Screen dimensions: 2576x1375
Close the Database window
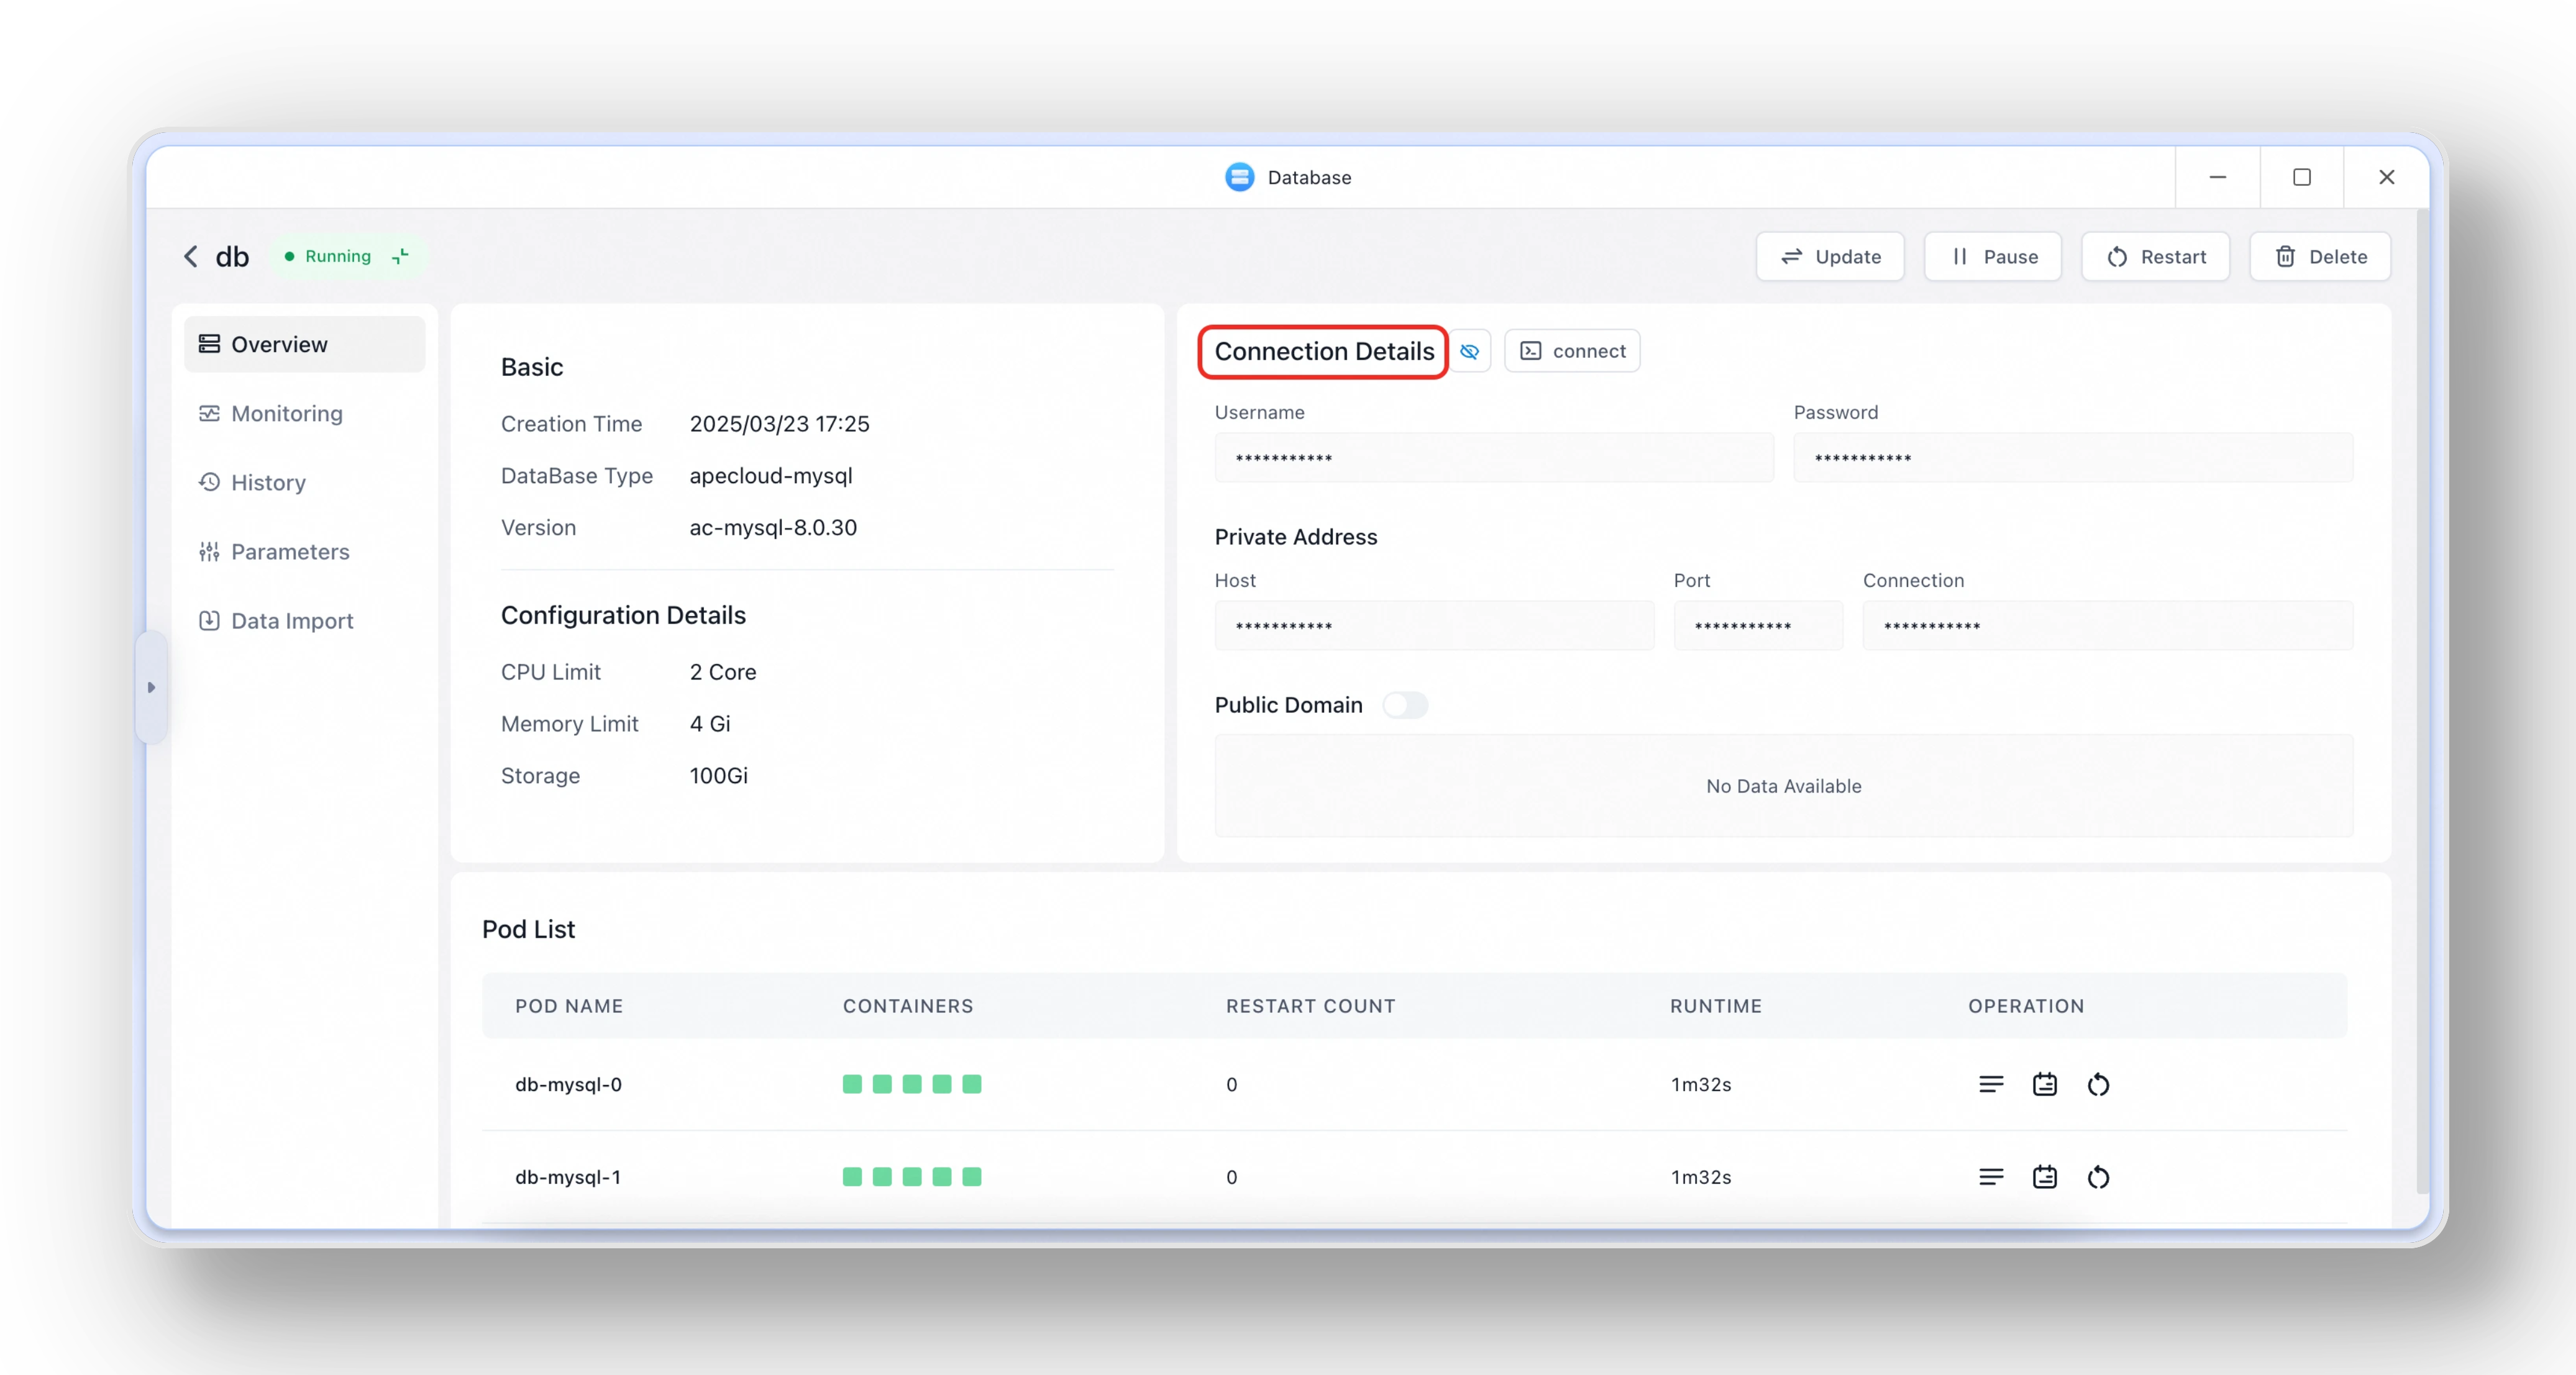(2387, 177)
